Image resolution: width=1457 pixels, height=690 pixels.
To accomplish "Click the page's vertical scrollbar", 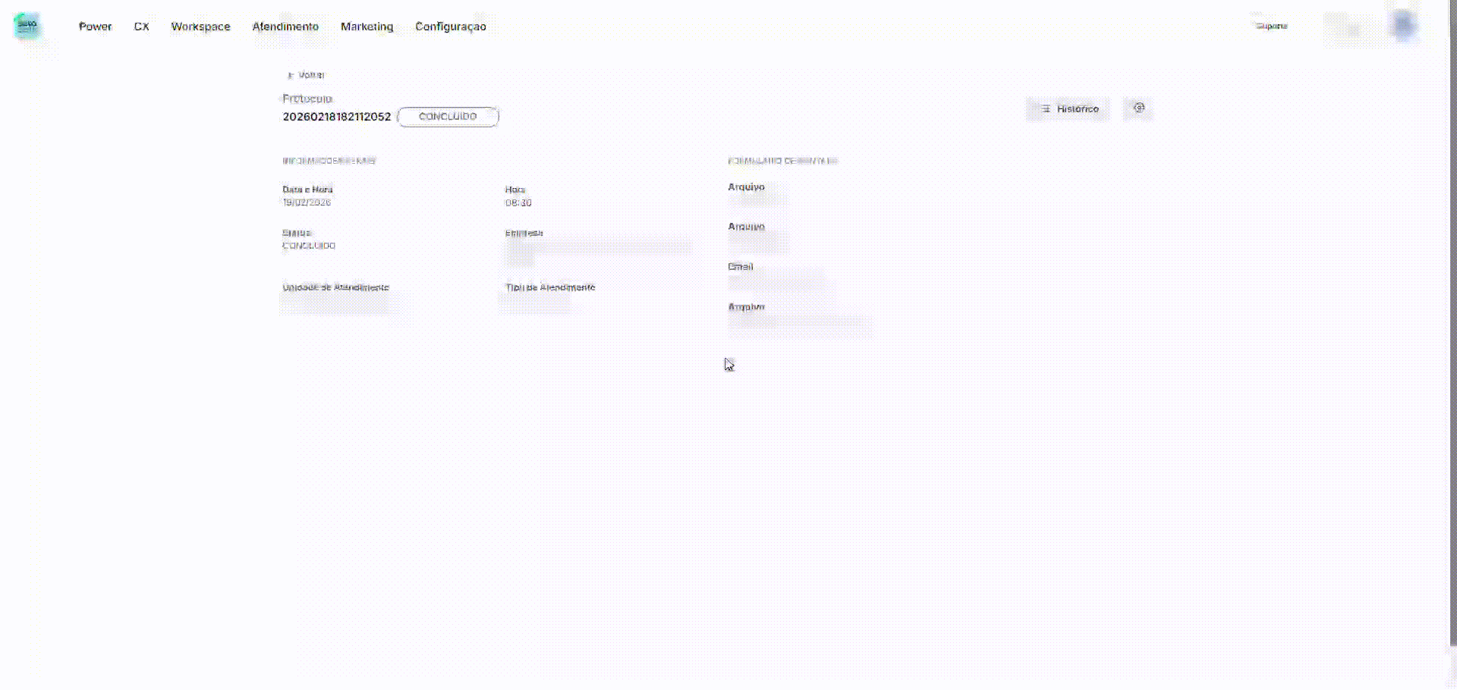I will [x=1452, y=341].
